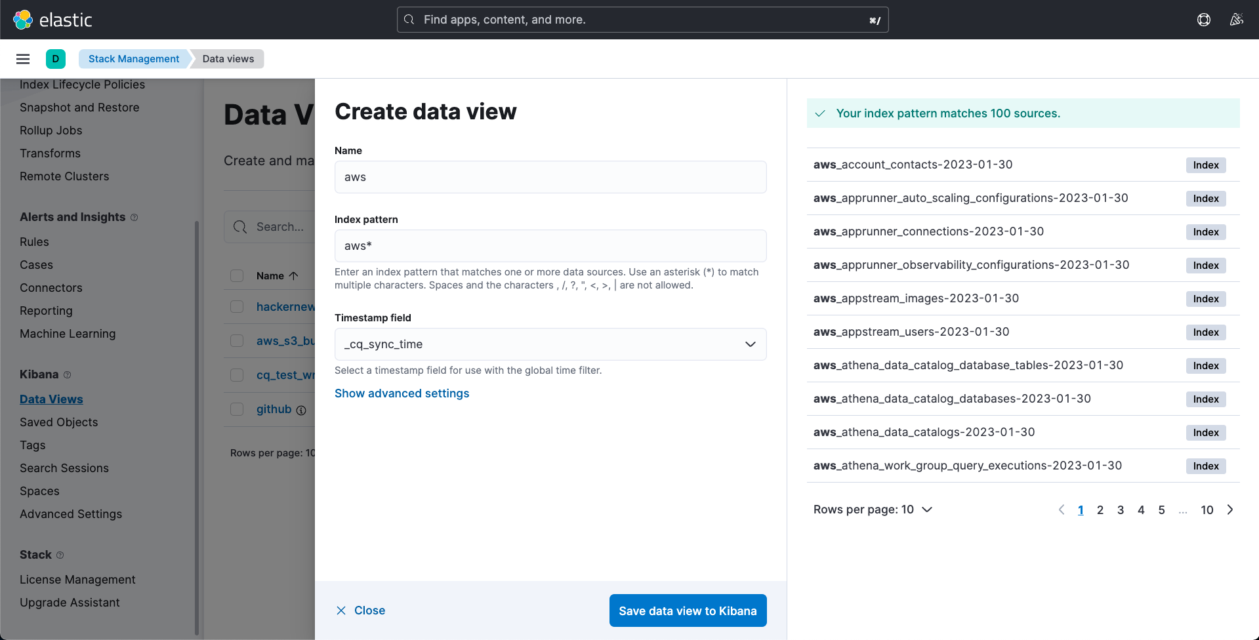Check the github row checkbox
This screenshot has width=1259, height=640.
(237, 409)
